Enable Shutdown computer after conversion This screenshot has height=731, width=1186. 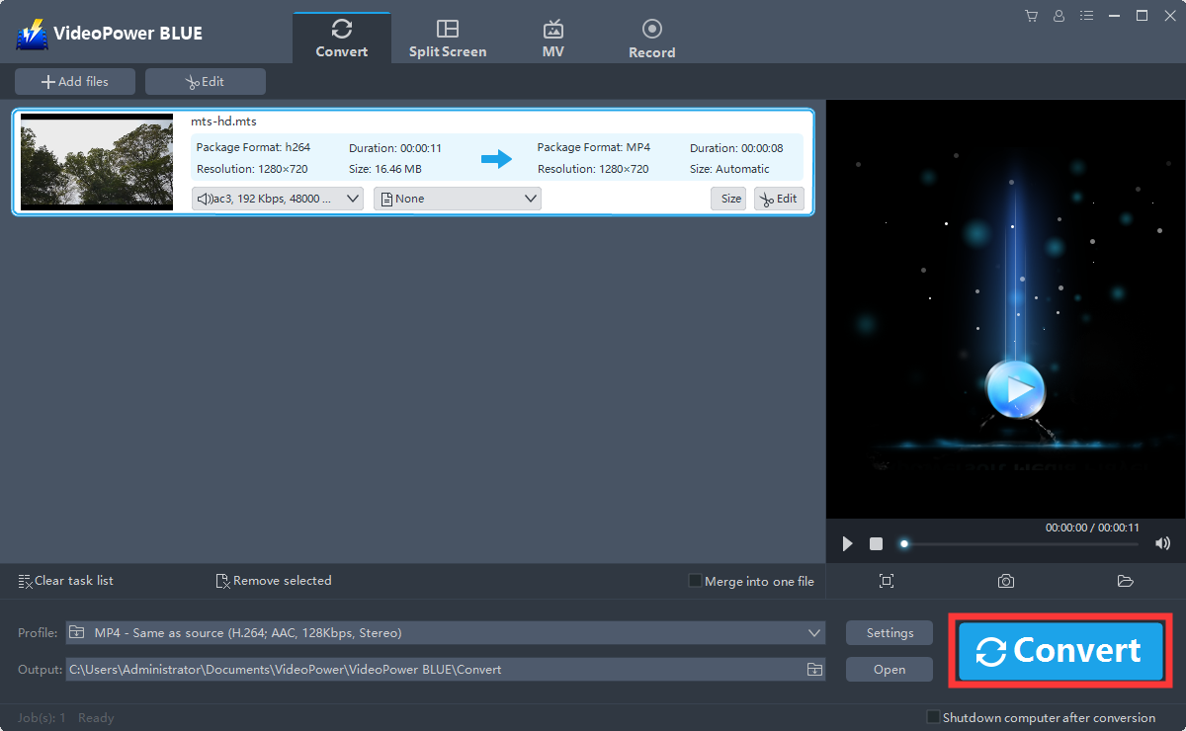tap(931, 717)
